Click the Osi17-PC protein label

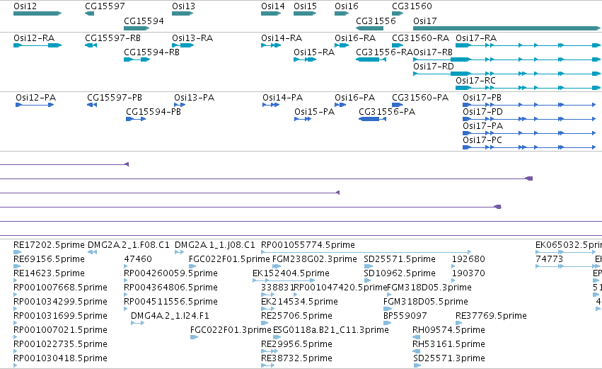482,140
